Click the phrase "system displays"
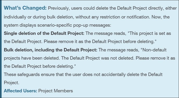Screen dimensions: 179x98 20,25
